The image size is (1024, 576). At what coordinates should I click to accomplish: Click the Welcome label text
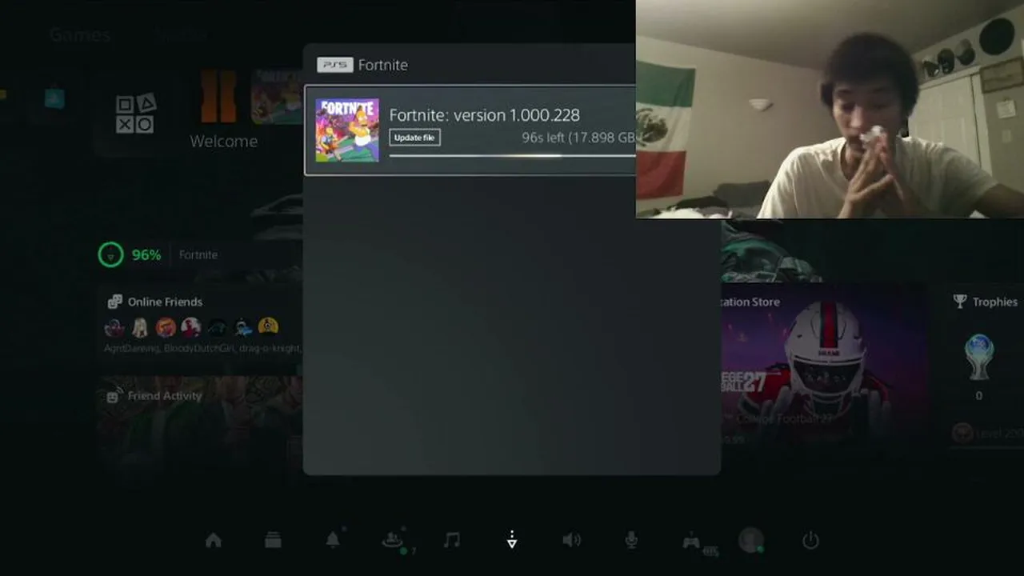coord(224,141)
